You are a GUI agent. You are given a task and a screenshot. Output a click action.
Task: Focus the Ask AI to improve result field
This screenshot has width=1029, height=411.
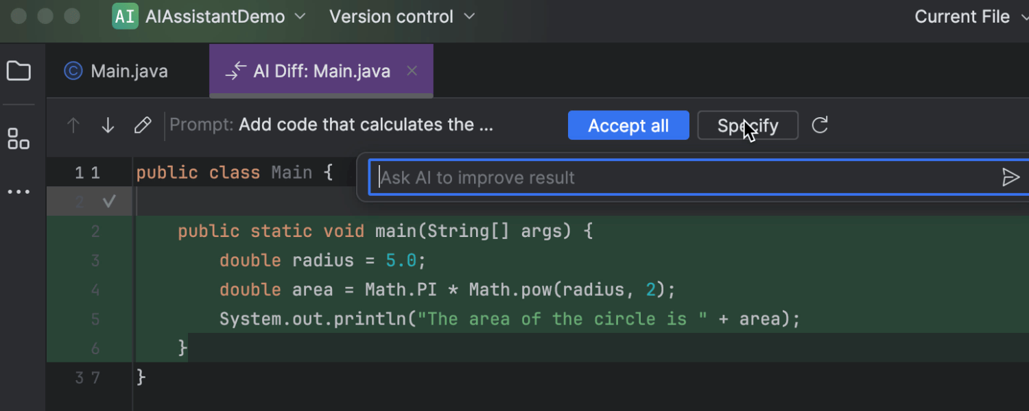tap(686, 177)
